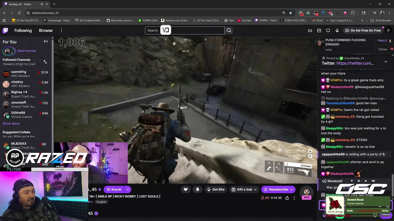Viewport: 394px width, 221px height.
Task: Open the Knock dropdown arrow
Action: pyautogui.click(x=127, y=189)
